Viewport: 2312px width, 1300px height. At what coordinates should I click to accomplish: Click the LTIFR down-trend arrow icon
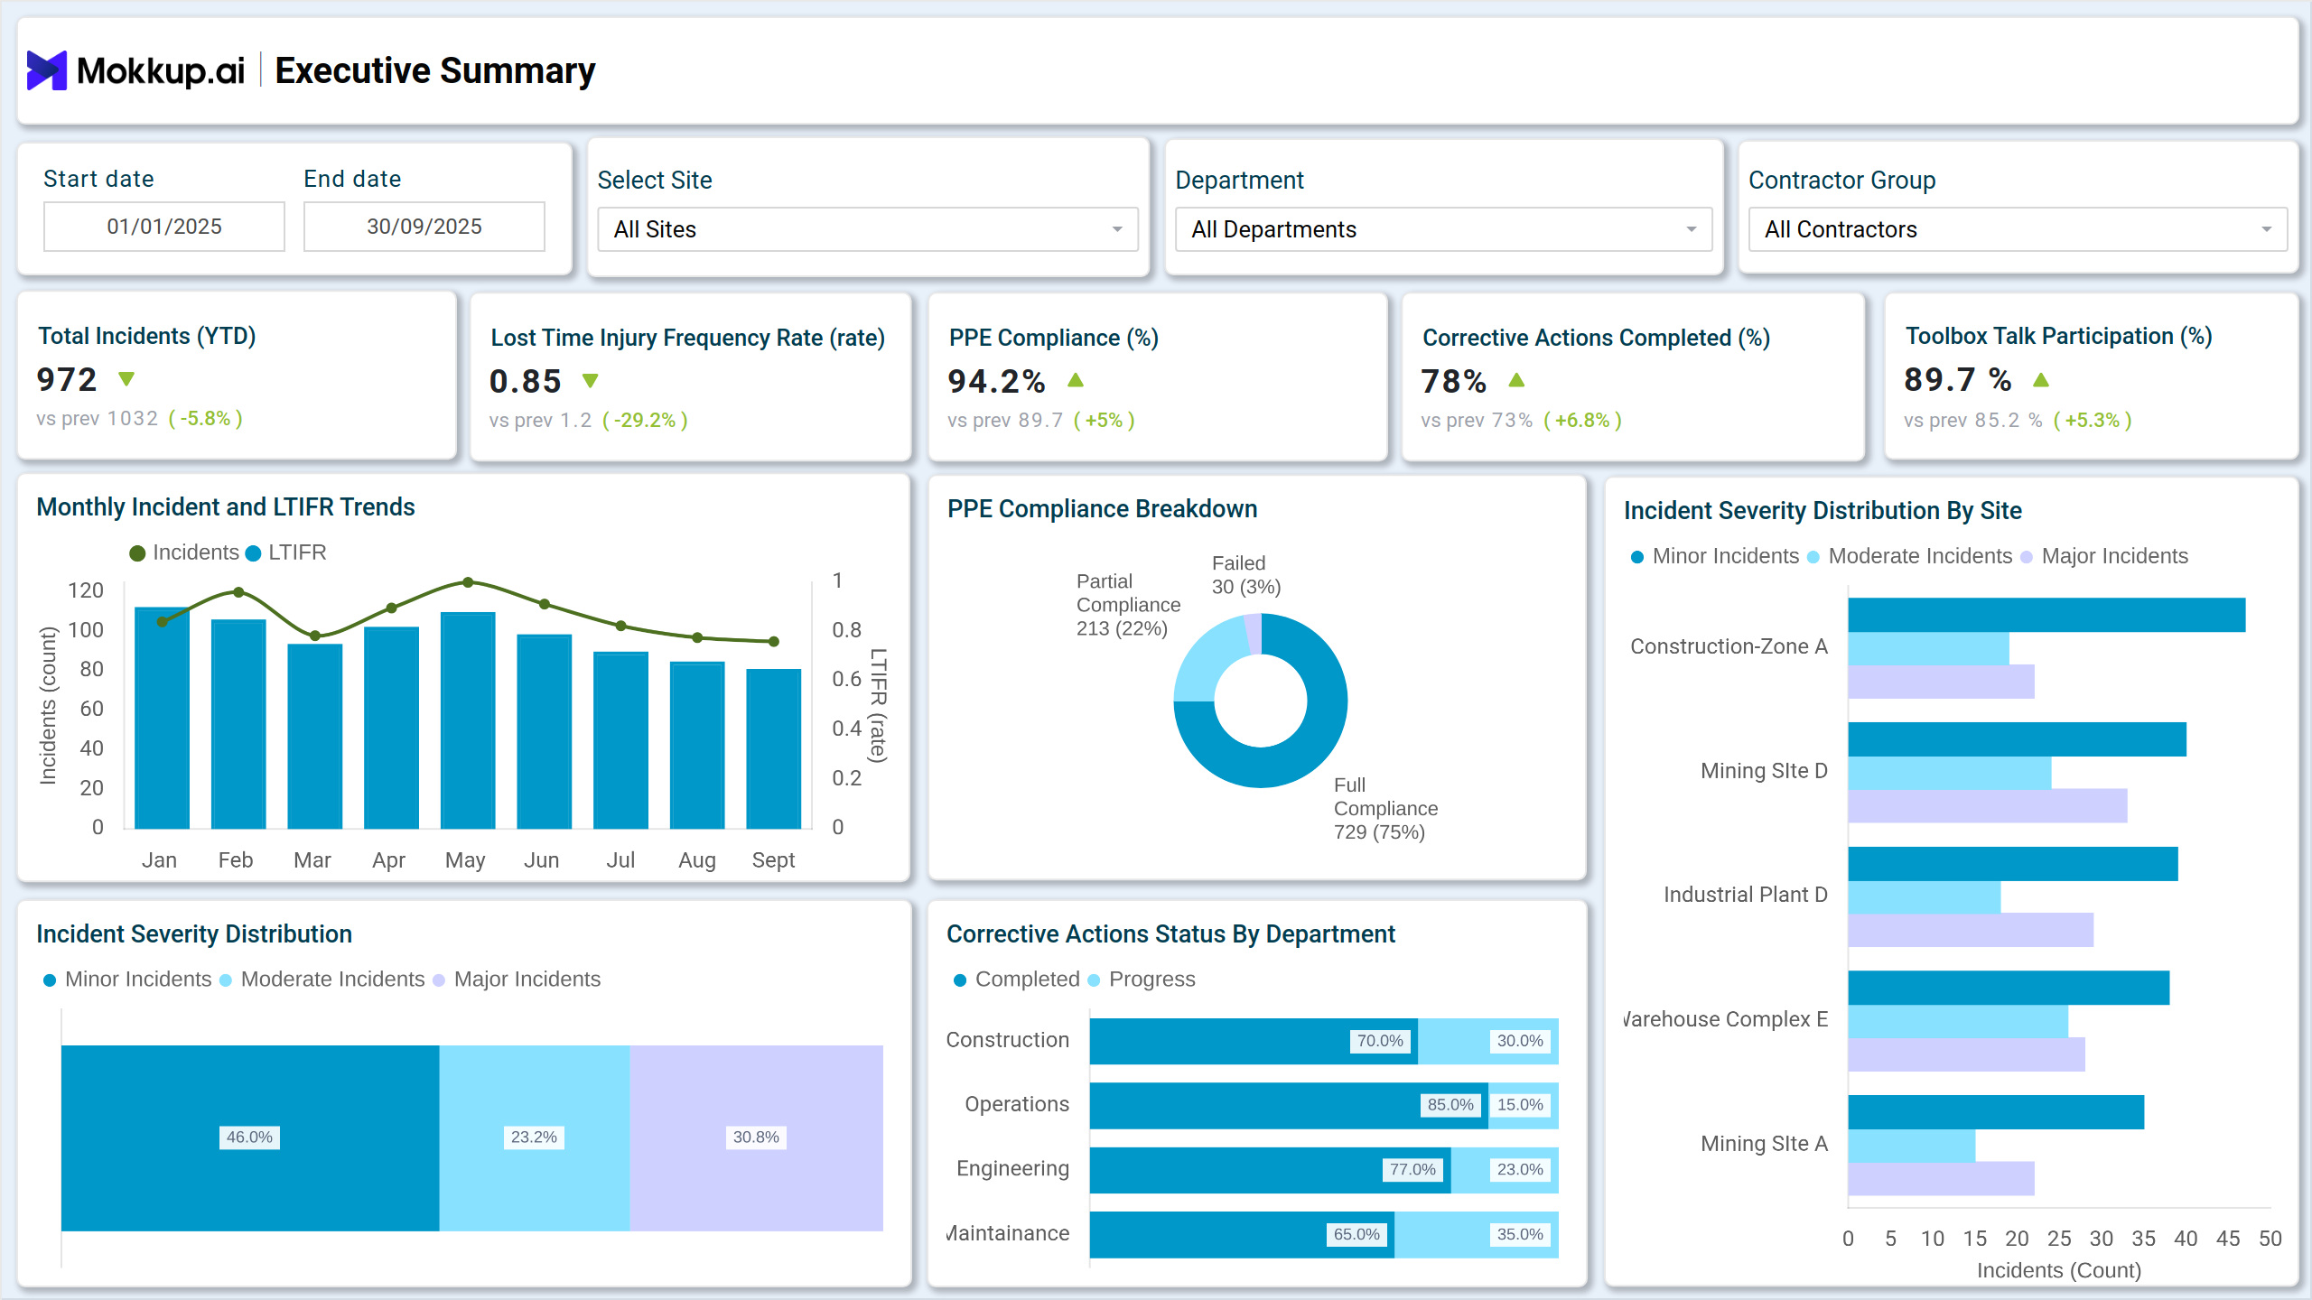pos(590,381)
